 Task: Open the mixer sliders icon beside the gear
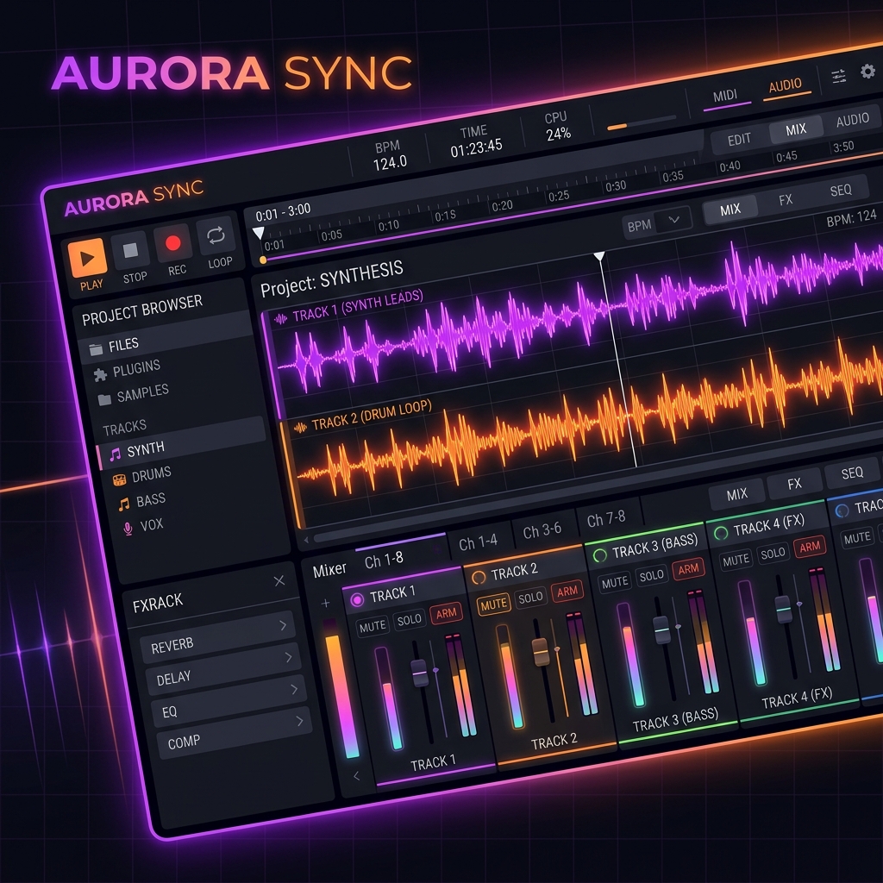(838, 76)
